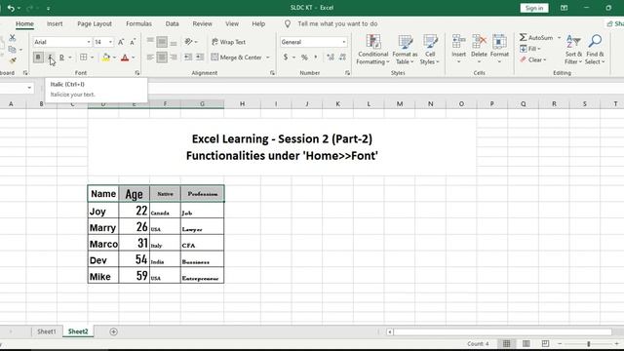The width and height of the screenshot is (624, 351).
Task: Open the Clear eraser menu
Action: click(x=533, y=59)
